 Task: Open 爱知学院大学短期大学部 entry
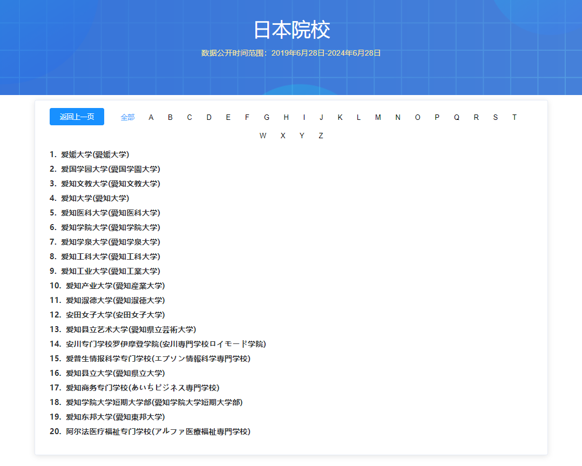154,402
